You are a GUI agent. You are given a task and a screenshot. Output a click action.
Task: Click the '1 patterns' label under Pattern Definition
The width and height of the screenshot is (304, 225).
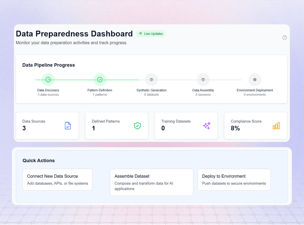click(100, 95)
